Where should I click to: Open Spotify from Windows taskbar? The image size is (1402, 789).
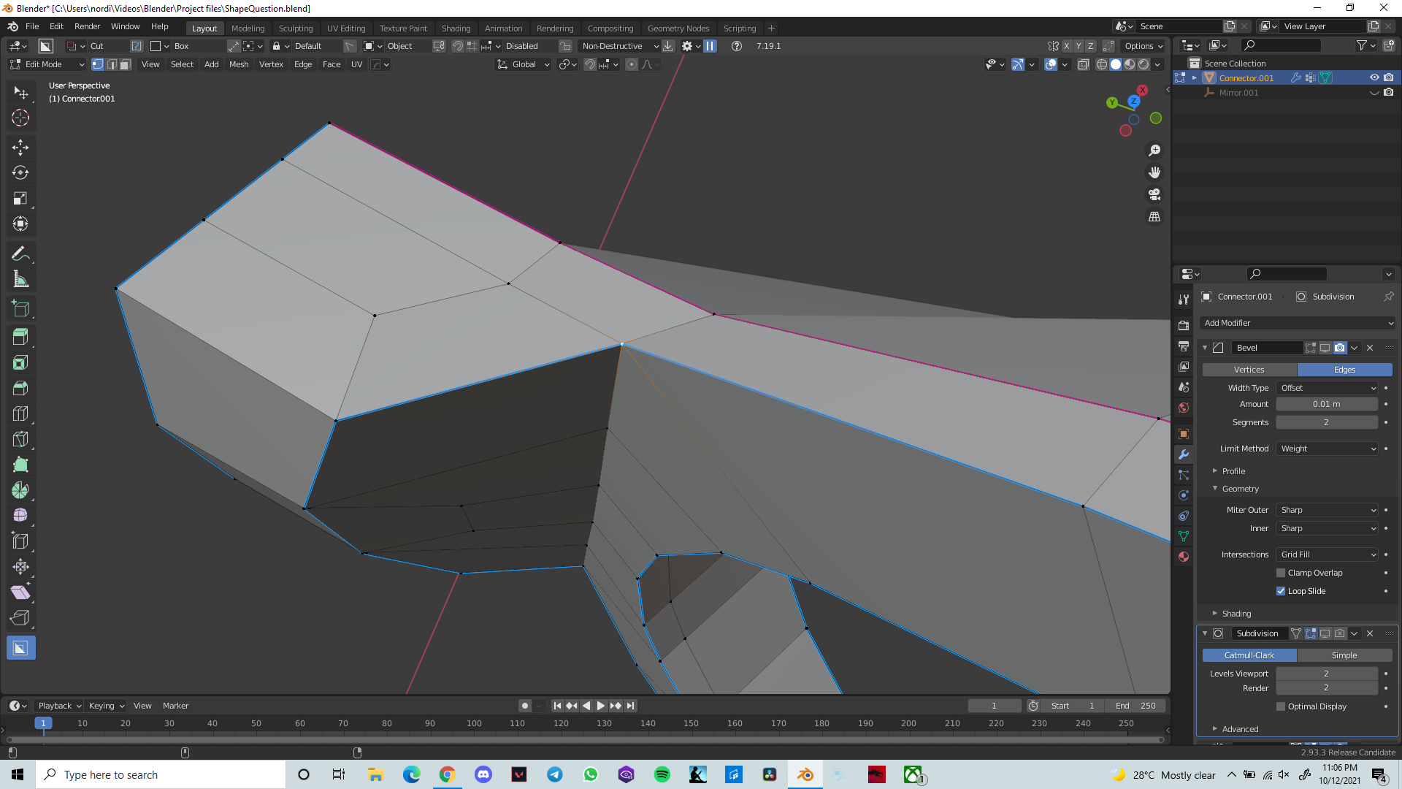(x=662, y=774)
